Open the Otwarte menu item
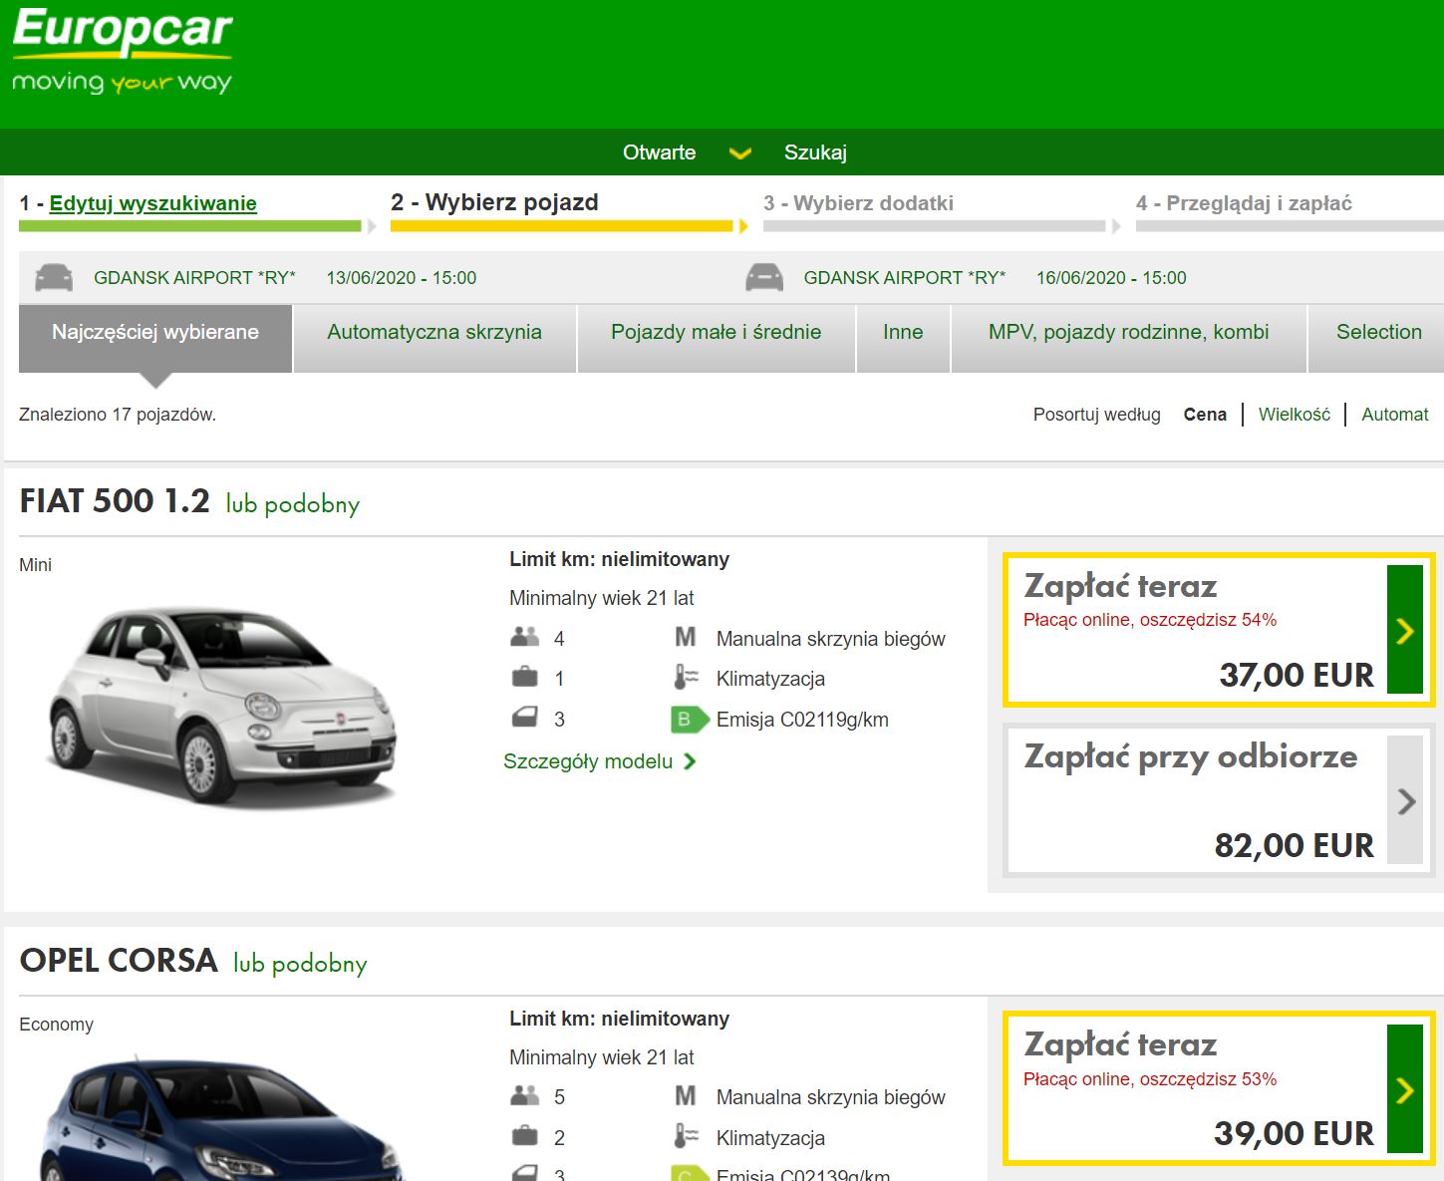 coord(659,152)
